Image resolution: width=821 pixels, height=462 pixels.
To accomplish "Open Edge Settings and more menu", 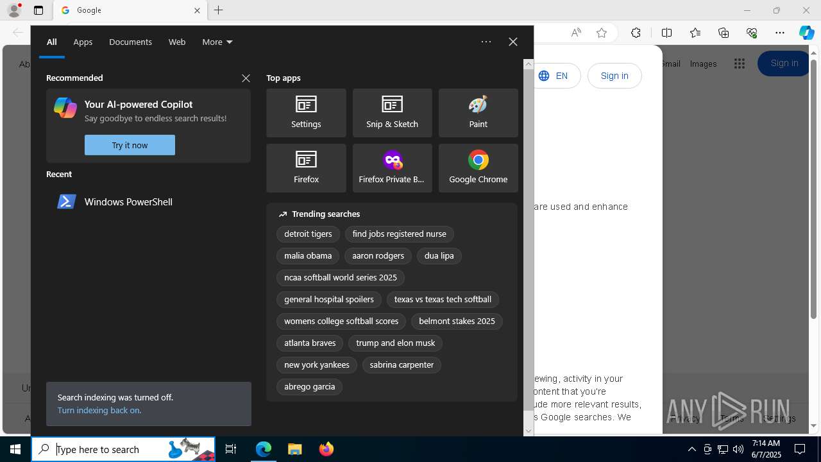I will [780, 33].
